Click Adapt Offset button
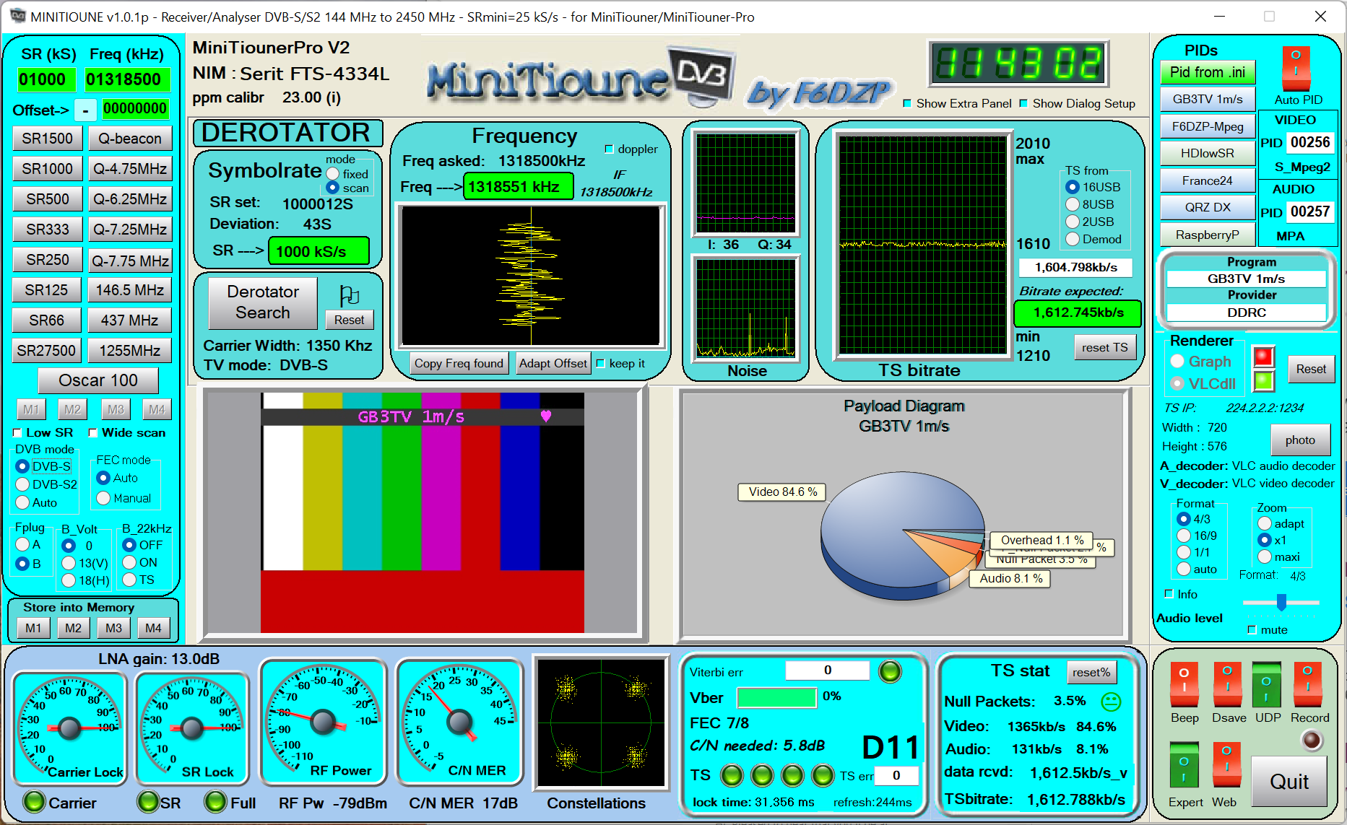Viewport: 1347px width, 825px height. pyautogui.click(x=553, y=363)
